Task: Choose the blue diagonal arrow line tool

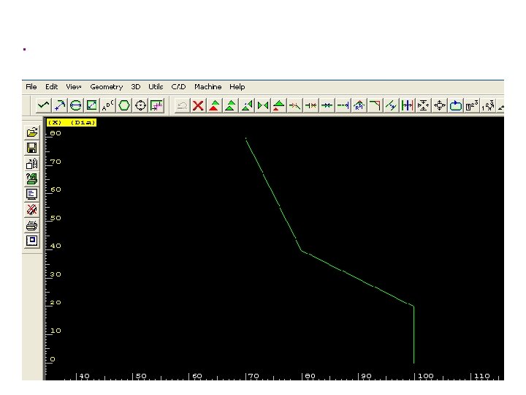Action: point(60,106)
